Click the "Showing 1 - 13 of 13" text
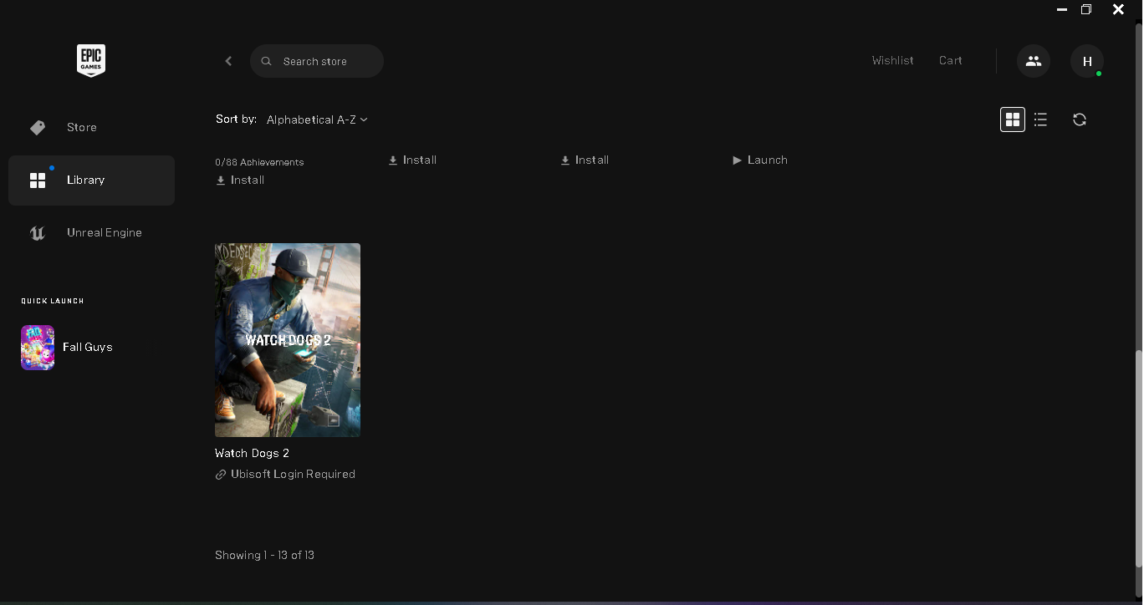The width and height of the screenshot is (1144, 605). [264, 555]
